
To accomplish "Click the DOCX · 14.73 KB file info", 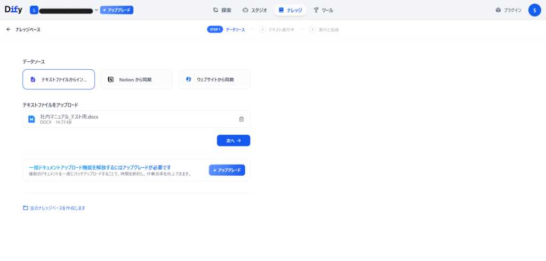I will [x=55, y=122].
